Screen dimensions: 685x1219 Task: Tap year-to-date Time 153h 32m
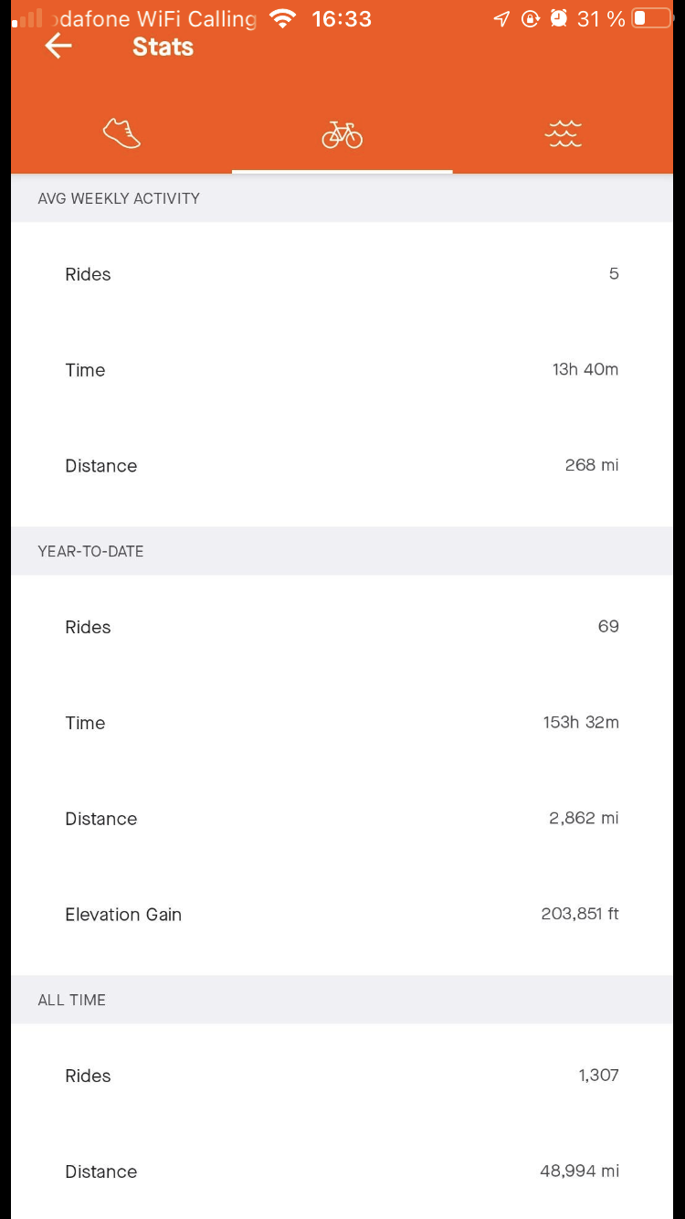[580, 723]
